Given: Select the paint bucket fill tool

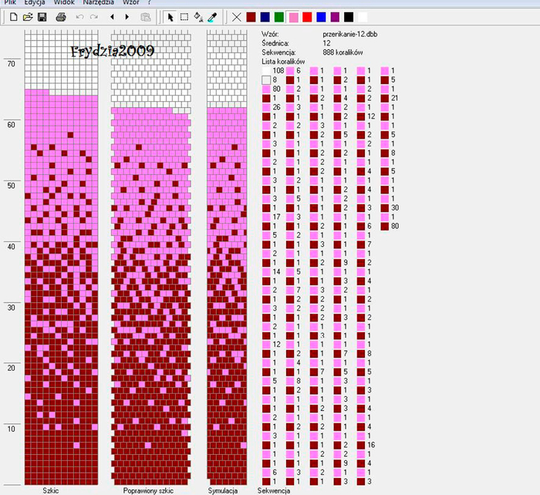Looking at the screenshot, I should tap(198, 17).
